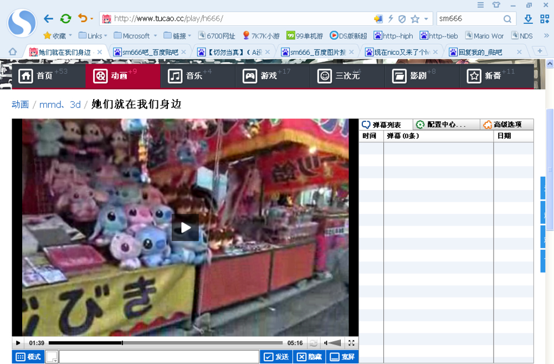This screenshot has height=364, width=554.
Task: Open the http--hiph bookmark
Action: pyautogui.click(x=393, y=35)
